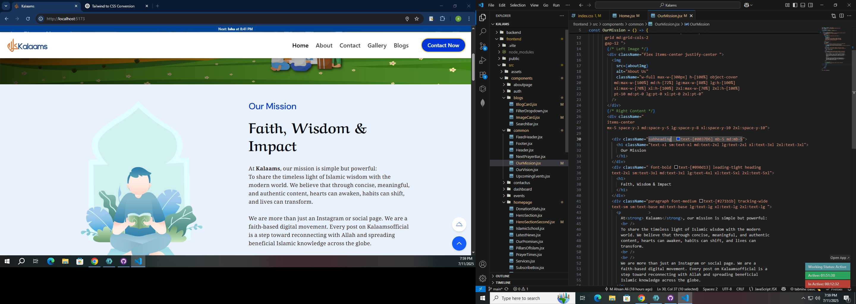Toggle the bottom Panel in VS Code
The width and height of the screenshot is (856, 304).
tap(803, 5)
